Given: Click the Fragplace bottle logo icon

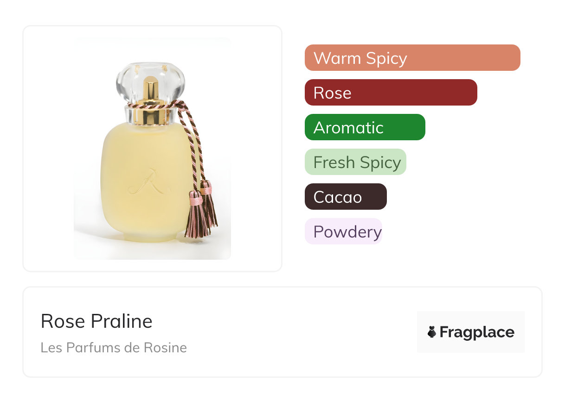Looking at the screenshot, I should pos(432,332).
